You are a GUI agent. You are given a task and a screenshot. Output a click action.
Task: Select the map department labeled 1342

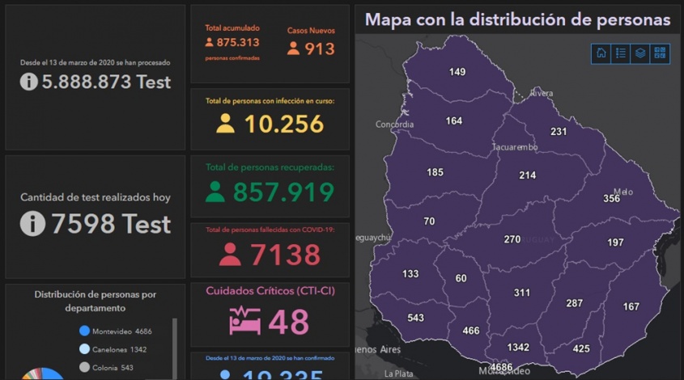coord(517,348)
